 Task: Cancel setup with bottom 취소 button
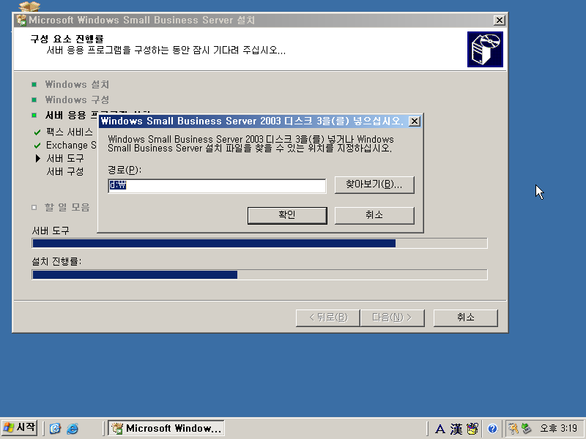tap(465, 318)
